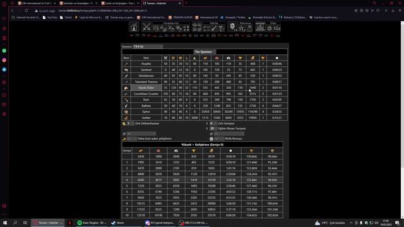This screenshot has height=227, width=404.
Task: Select the Hoplite unit row name
Action: tap(146, 64)
